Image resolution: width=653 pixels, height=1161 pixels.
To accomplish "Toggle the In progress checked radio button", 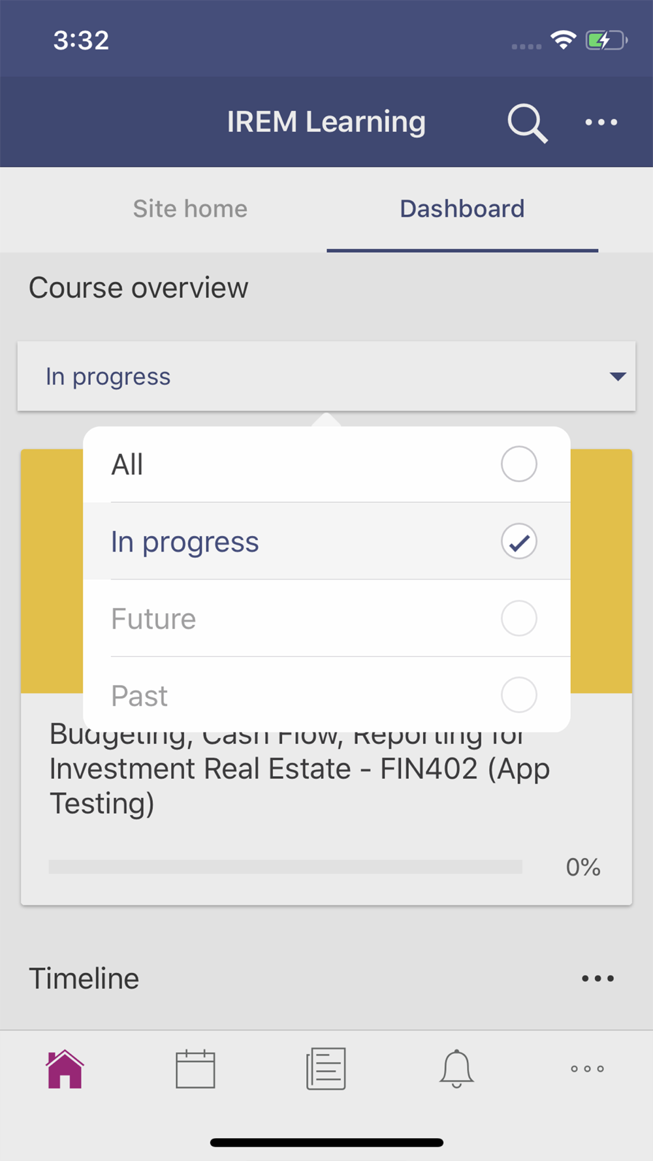I will click(518, 541).
